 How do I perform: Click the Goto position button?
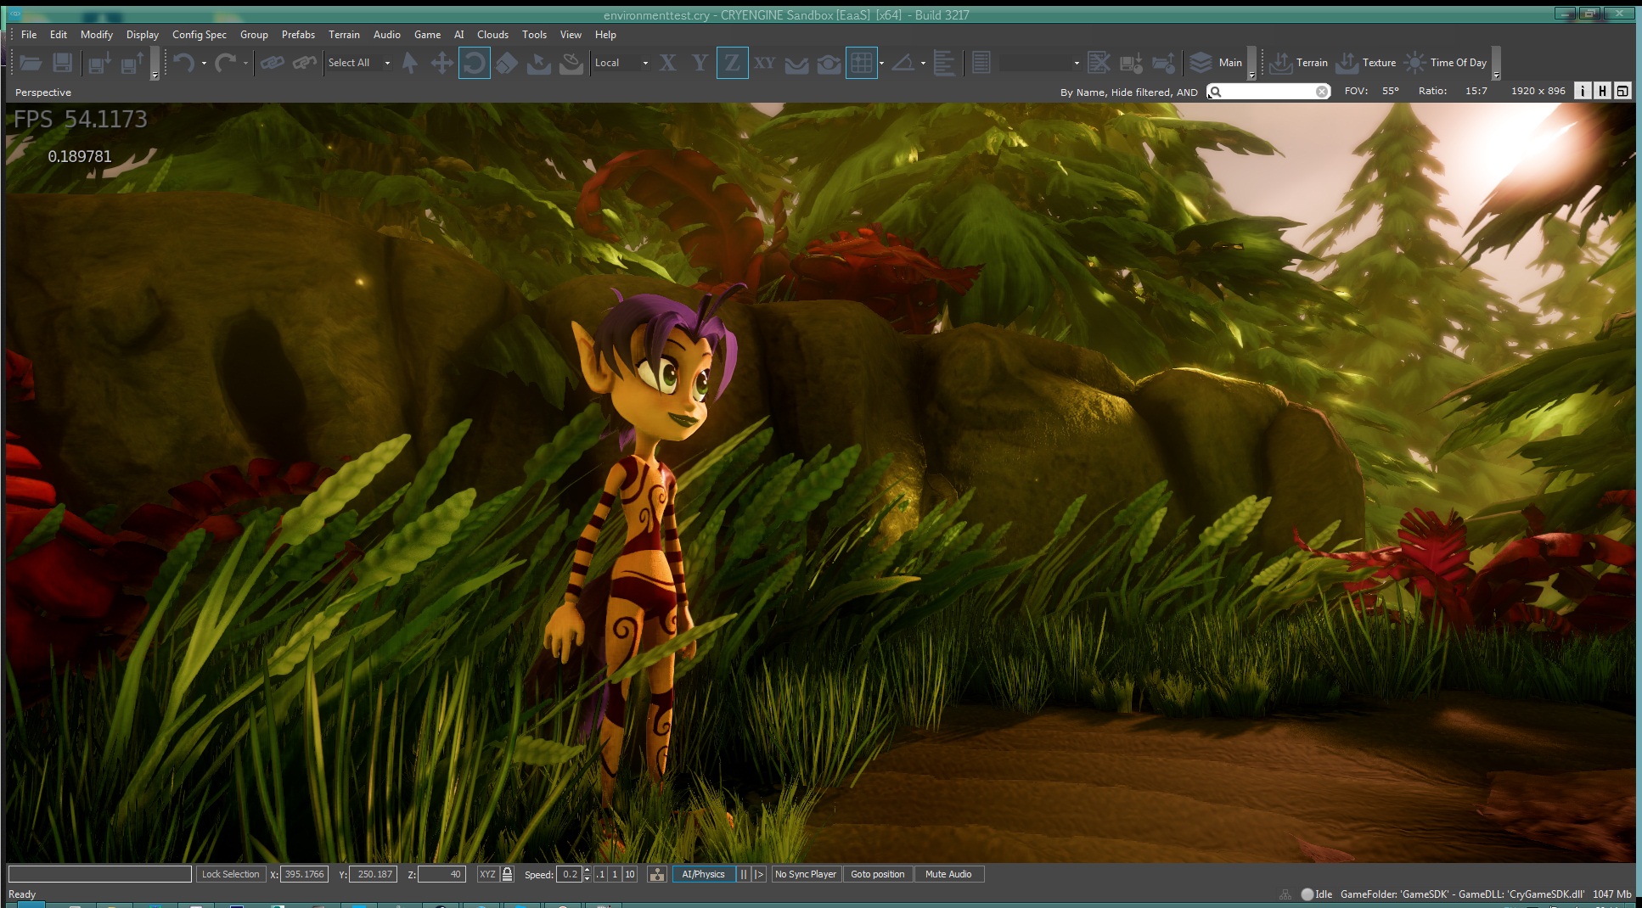(877, 874)
